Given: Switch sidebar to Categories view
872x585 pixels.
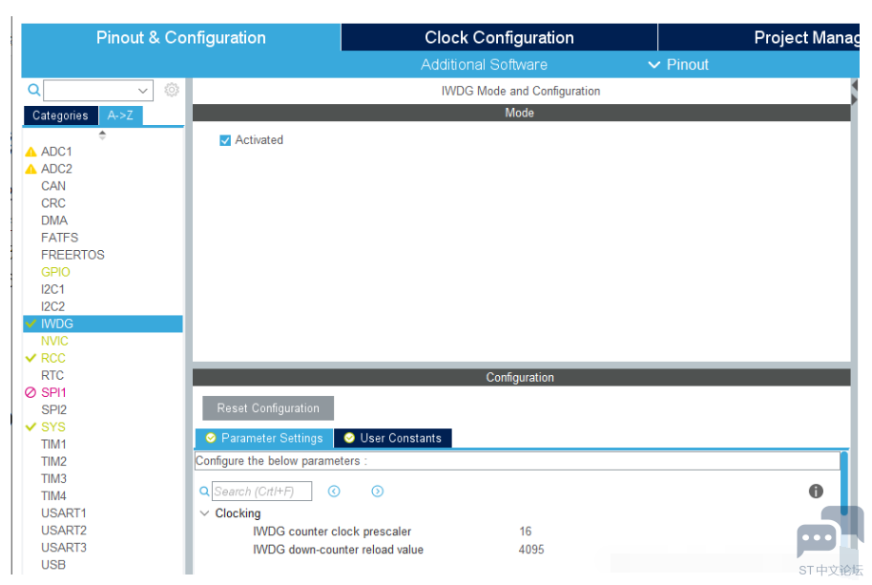Looking at the screenshot, I should (x=60, y=115).
